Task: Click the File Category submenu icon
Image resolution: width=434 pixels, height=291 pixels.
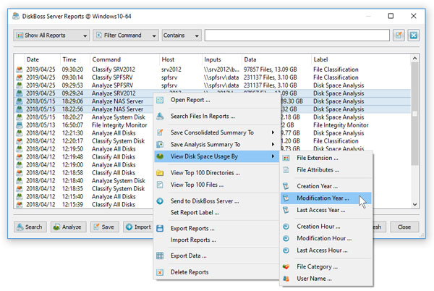Action: click(286, 267)
